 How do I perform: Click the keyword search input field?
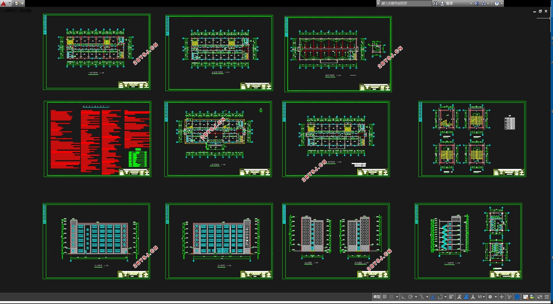[x=406, y=3]
